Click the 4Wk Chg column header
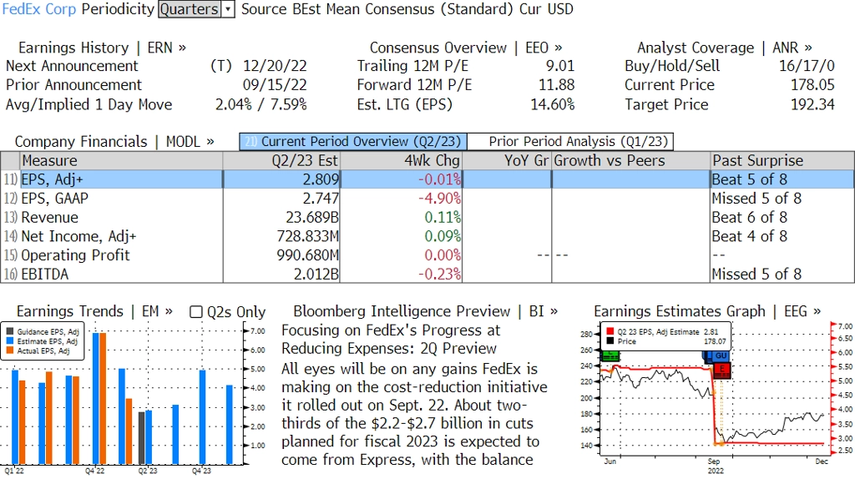The image size is (855, 479). click(x=401, y=161)
